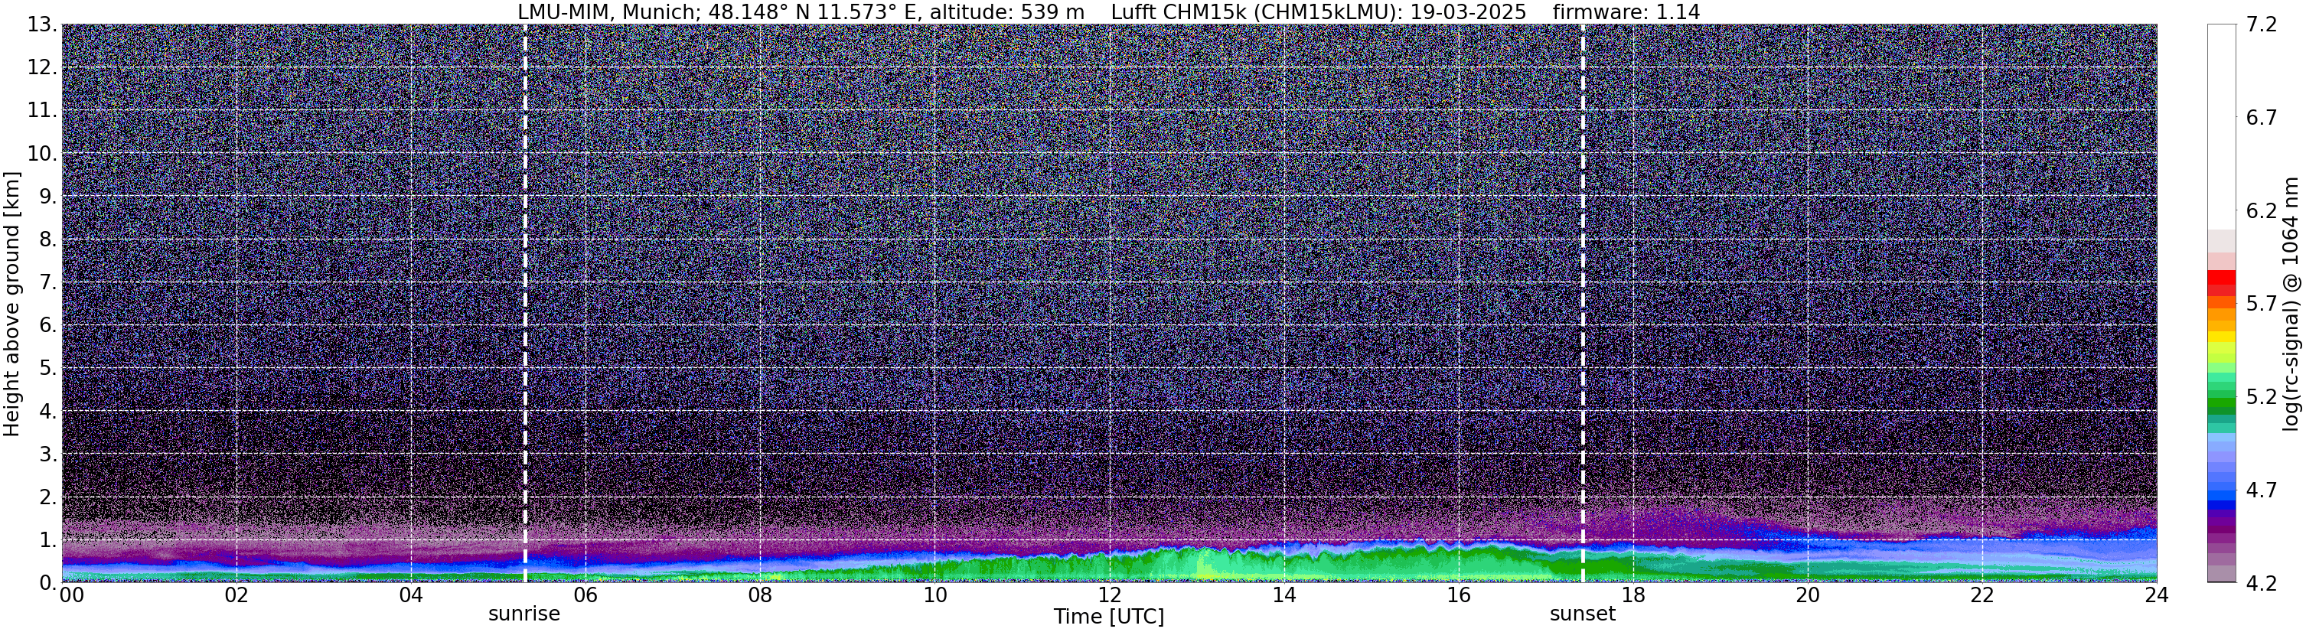
Task: Click the time-axis tick label '06'
Action: [x=585, y=595]
